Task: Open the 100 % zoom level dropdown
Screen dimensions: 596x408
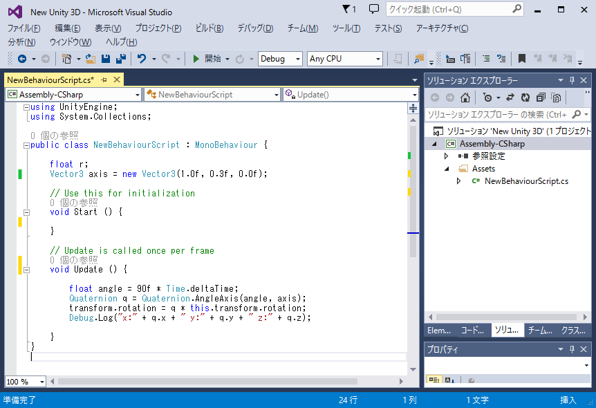Action: [41, 382]
